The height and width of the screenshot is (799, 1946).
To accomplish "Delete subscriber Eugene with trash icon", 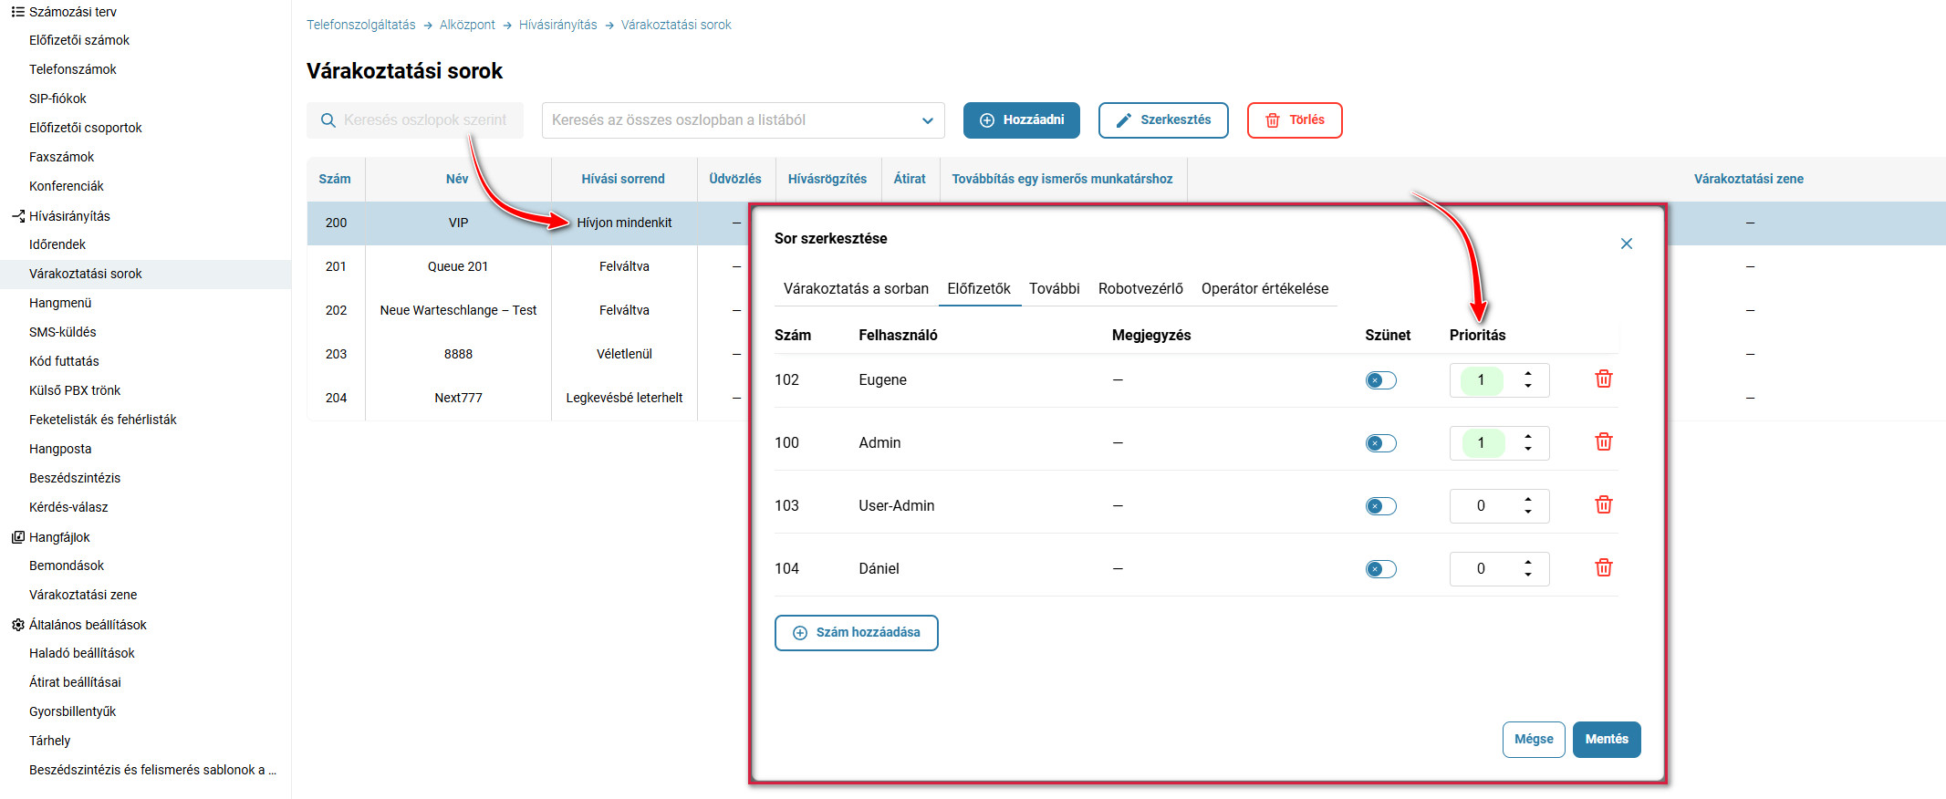I will tap(1603, 379).
